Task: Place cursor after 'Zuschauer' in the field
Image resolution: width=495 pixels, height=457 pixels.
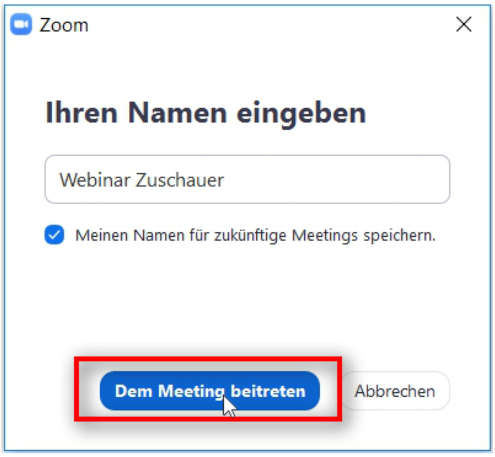Action: pyautogui.click(x=225, y=180)
